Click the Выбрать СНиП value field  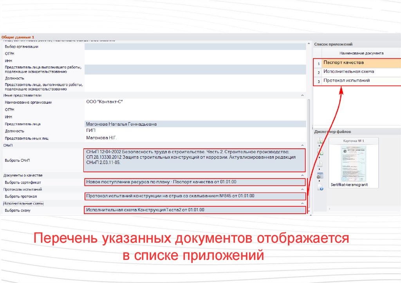[195, 160]
